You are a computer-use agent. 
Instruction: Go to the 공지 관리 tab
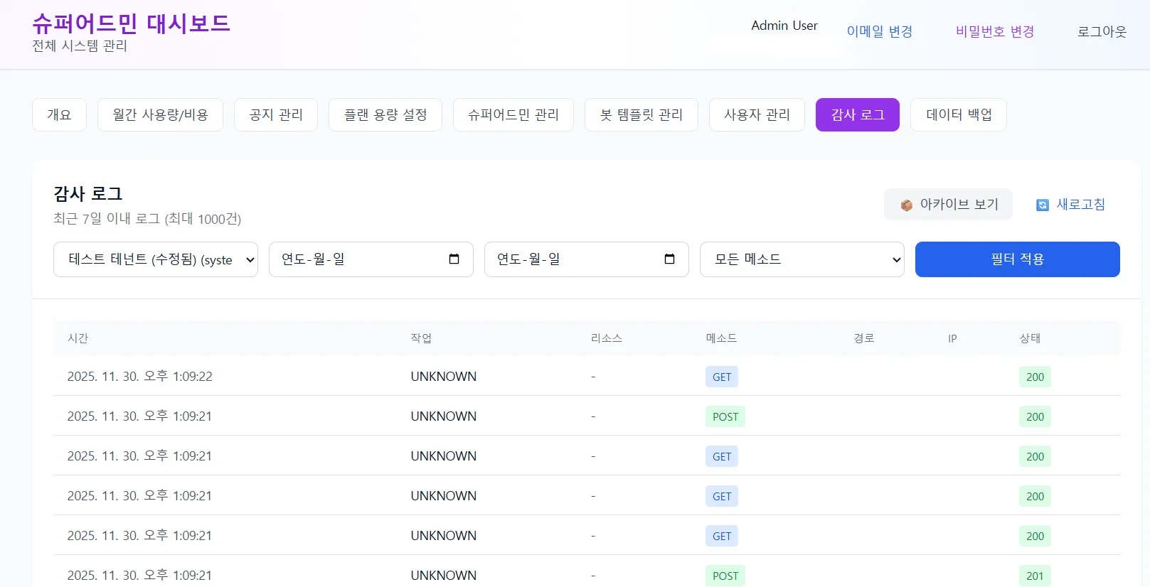276,115
